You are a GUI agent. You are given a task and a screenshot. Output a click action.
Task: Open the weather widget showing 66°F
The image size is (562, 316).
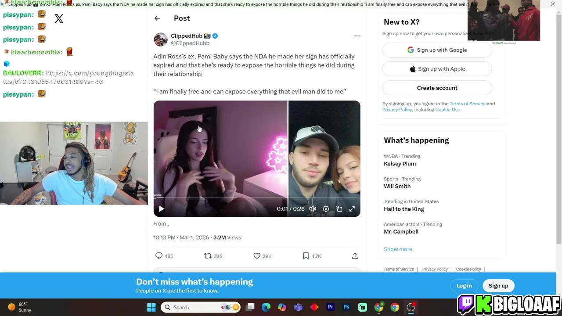click(x=20, y=307)
